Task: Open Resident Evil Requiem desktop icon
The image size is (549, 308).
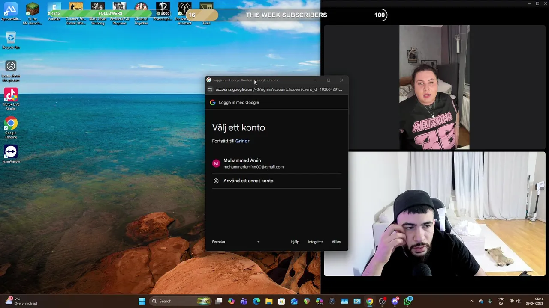Action: (x=119, y=14)
